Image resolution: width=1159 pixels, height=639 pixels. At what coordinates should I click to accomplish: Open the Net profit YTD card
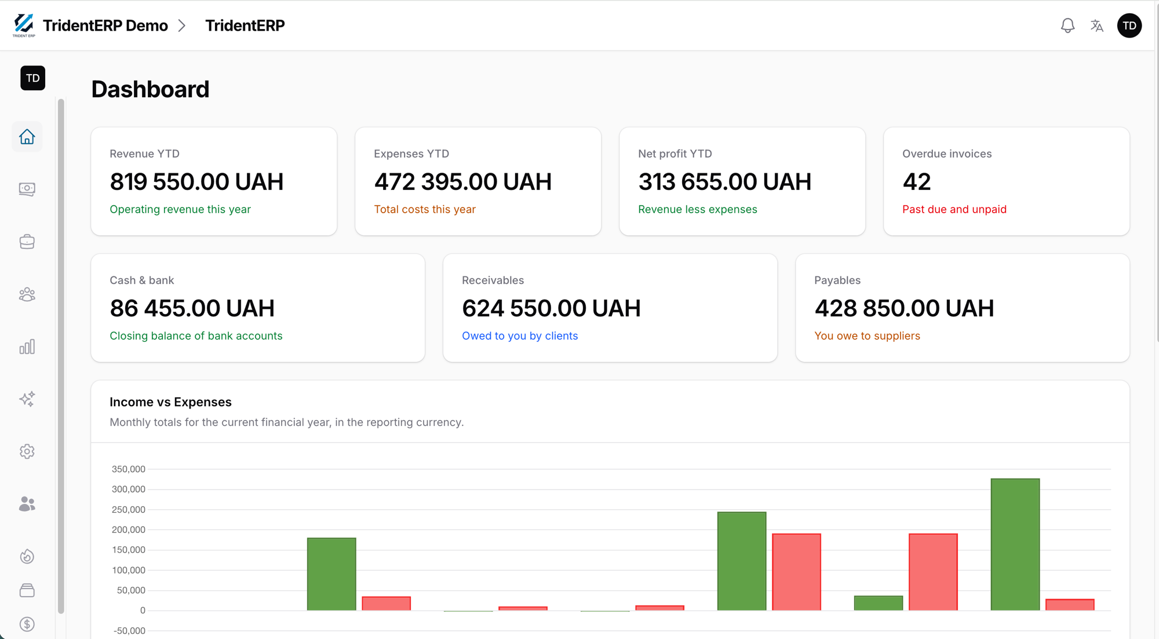[x=742, y=181]
